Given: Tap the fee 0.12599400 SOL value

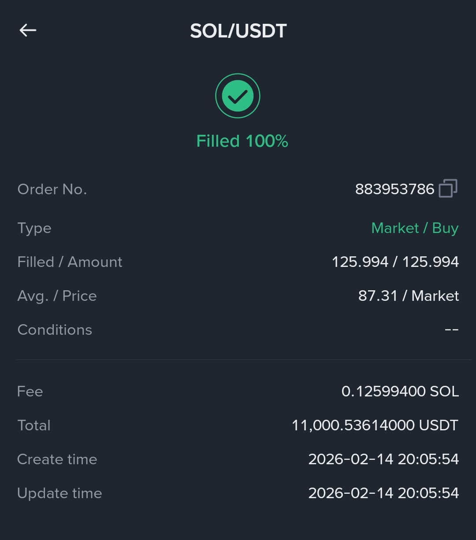Looking at the screenshot, I should [400, 392].
